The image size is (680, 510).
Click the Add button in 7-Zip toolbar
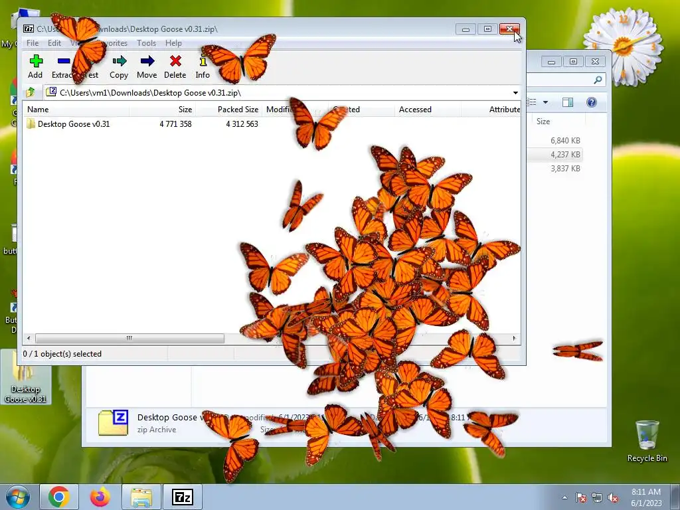(x=36, y=66)
